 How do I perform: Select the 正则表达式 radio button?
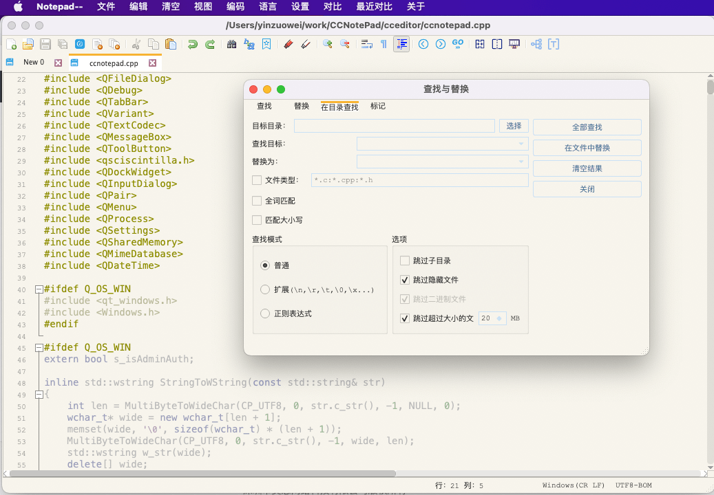click(x=265, y=313)
